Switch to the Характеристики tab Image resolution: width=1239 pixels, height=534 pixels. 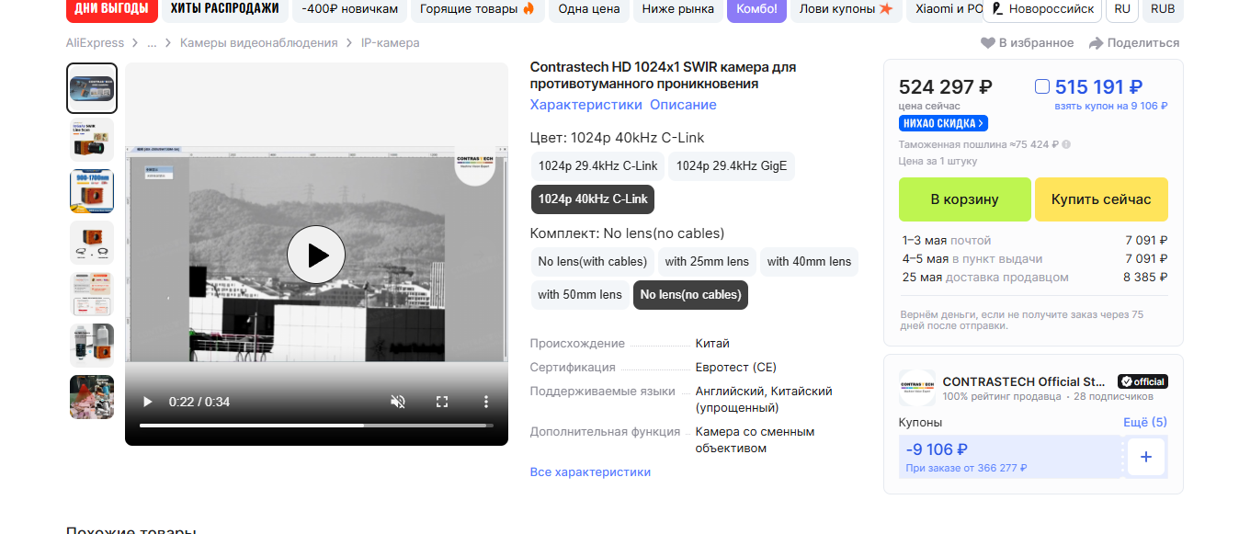pos(585,105)
